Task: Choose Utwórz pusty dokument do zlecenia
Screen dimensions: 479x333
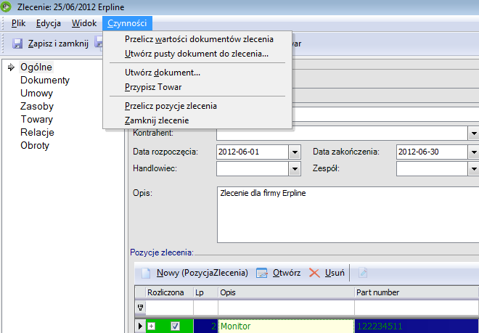Action: pos(197,54)
